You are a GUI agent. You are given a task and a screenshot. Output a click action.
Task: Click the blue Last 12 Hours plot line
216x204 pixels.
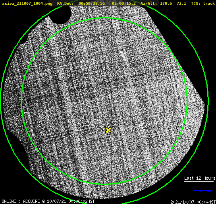pos(202,190)
